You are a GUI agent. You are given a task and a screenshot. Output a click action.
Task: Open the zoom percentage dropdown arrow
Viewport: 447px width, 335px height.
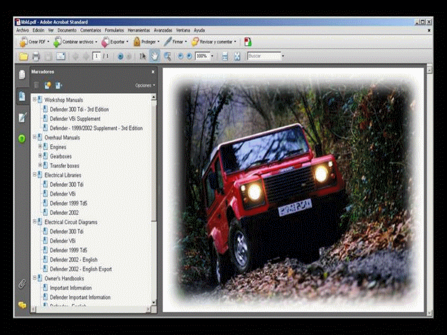(x=212, y=56)
